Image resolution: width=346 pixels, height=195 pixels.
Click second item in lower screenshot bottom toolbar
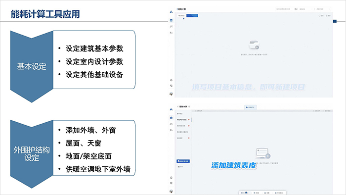click(256, 193)
